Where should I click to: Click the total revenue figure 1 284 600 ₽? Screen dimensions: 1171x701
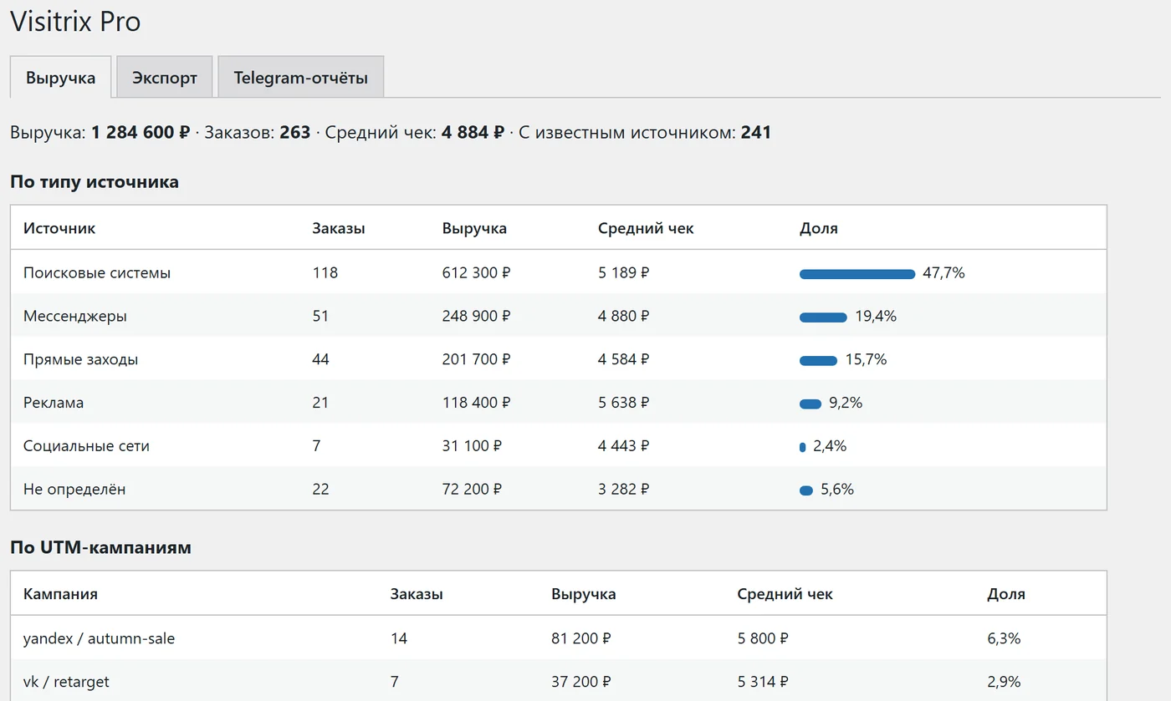click(x=141, y=132)
